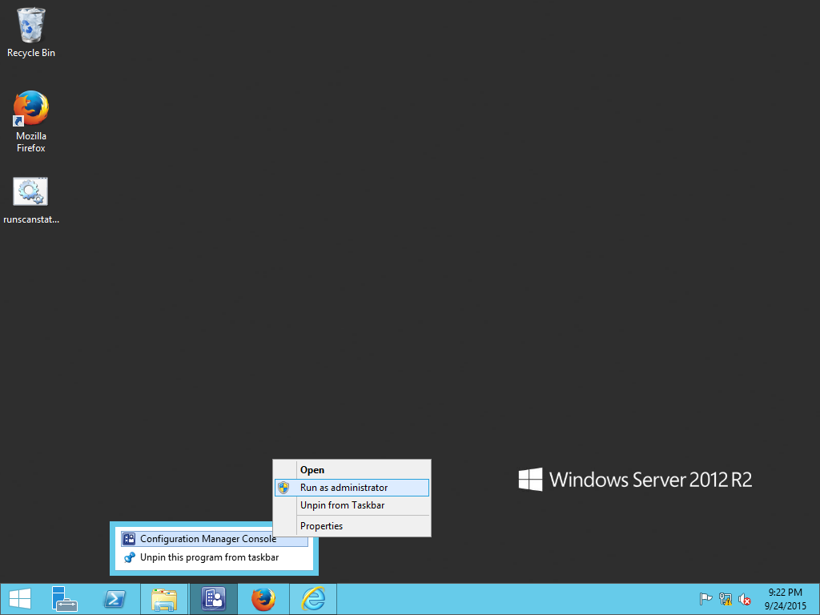The height and width of the screenshot is (615, 820).
Task: Open Windows PowerShell from the taskbar
Action: [x=115, y=599]
